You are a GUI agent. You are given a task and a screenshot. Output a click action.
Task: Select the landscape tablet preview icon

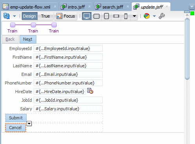tap(97, 16)
